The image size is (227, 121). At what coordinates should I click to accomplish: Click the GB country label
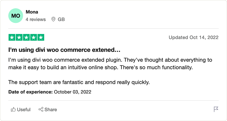click(x=61, y=19)
